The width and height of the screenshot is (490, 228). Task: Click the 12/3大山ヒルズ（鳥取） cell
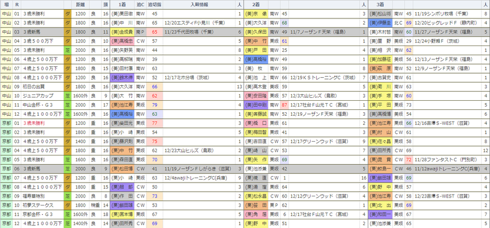[x=324, y=96]
